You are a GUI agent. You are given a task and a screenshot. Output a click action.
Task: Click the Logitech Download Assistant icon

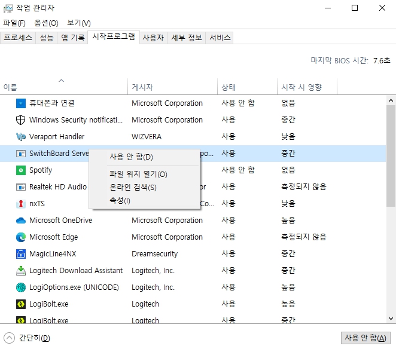[x=21, y=271]
